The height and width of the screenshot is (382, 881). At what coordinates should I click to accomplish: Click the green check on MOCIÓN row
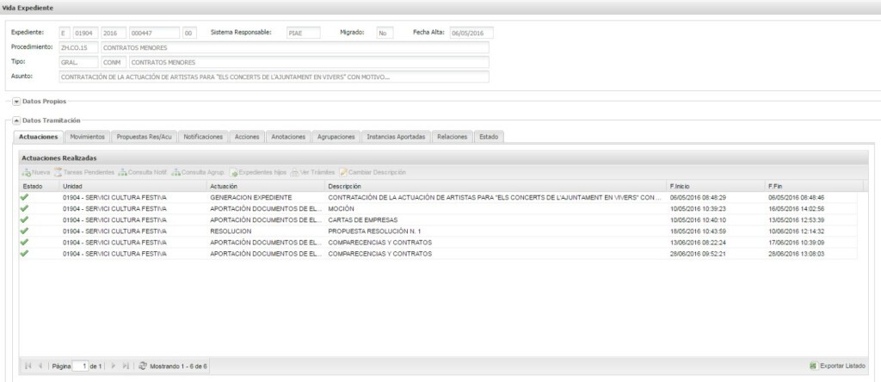tap(23, 208)
